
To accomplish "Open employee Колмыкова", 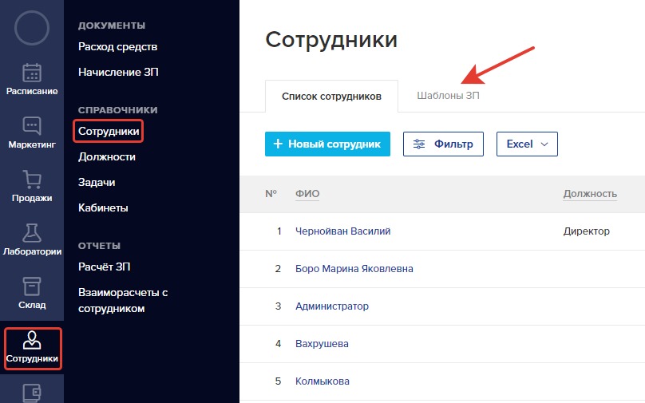I will [322, 381].
